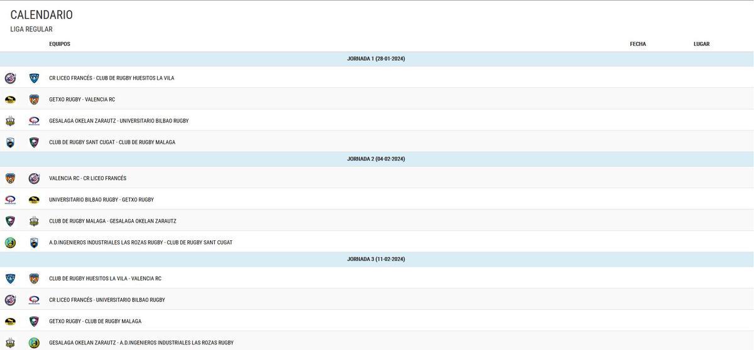754x350 pixels.
Task: Click Malaga crest in Getxo - Malaga row
Action: point(34,322)
